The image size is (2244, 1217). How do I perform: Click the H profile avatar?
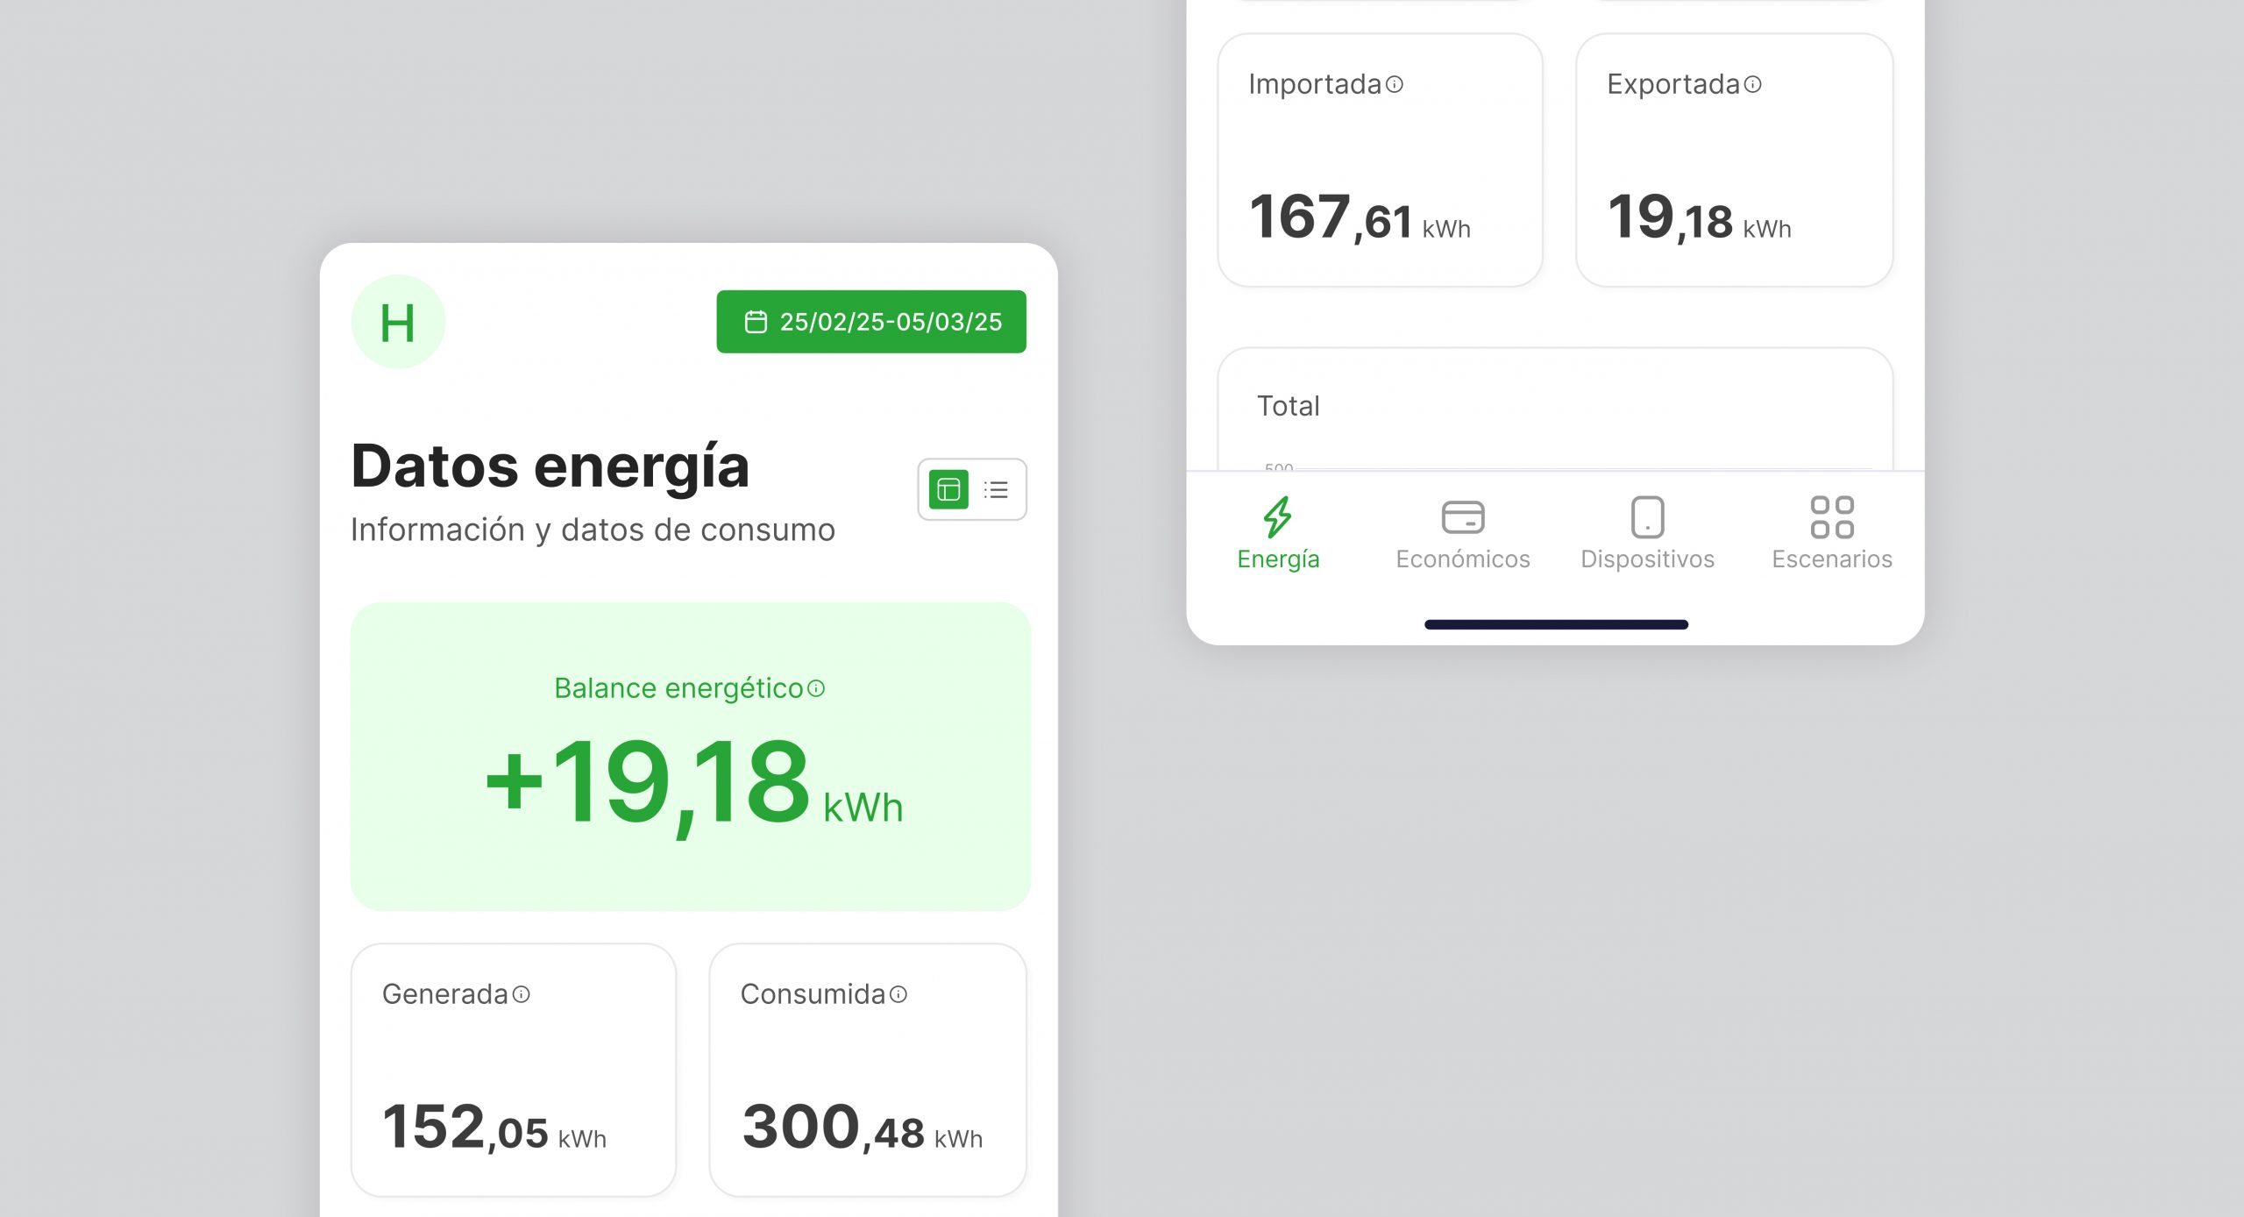pos(398,322)
